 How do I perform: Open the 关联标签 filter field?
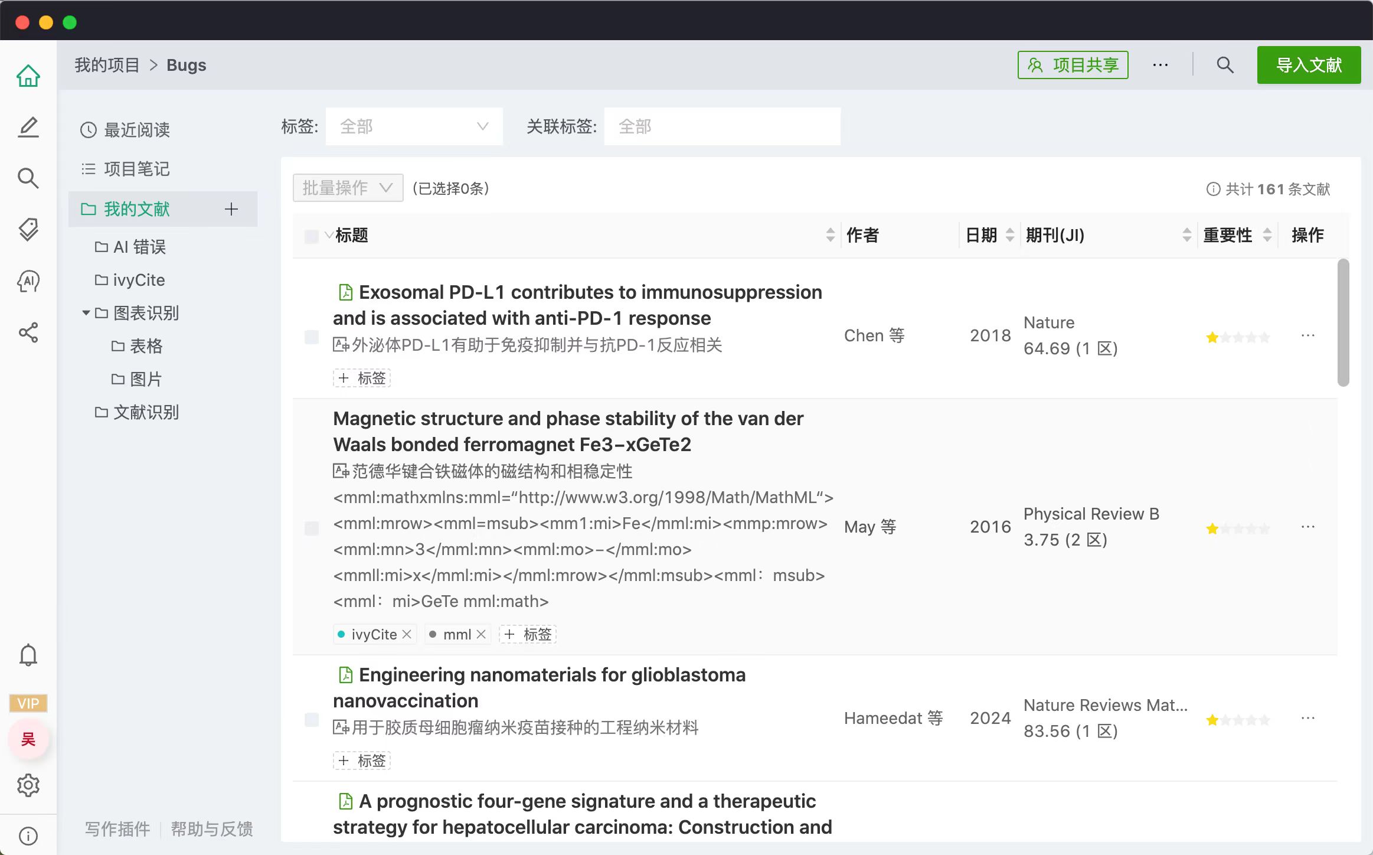(x=723, y=126)
